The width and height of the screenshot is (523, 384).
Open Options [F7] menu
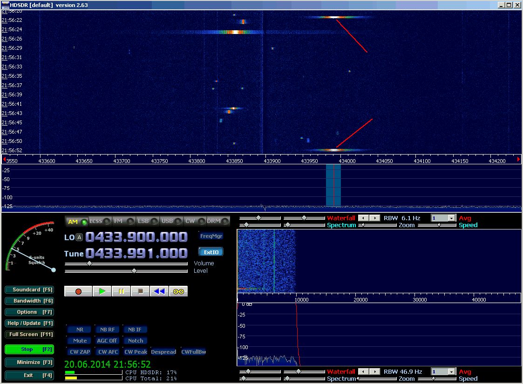[x=29, y=312]
